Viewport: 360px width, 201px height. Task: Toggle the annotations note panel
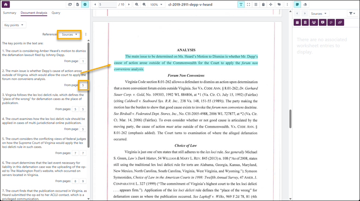[x=297, y=4]
